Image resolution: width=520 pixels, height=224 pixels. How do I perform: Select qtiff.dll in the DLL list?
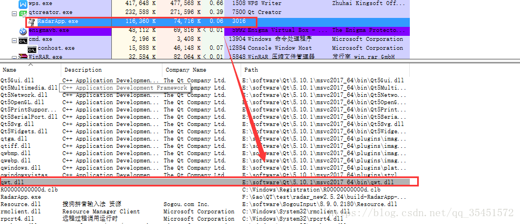(x=16, y=146)
